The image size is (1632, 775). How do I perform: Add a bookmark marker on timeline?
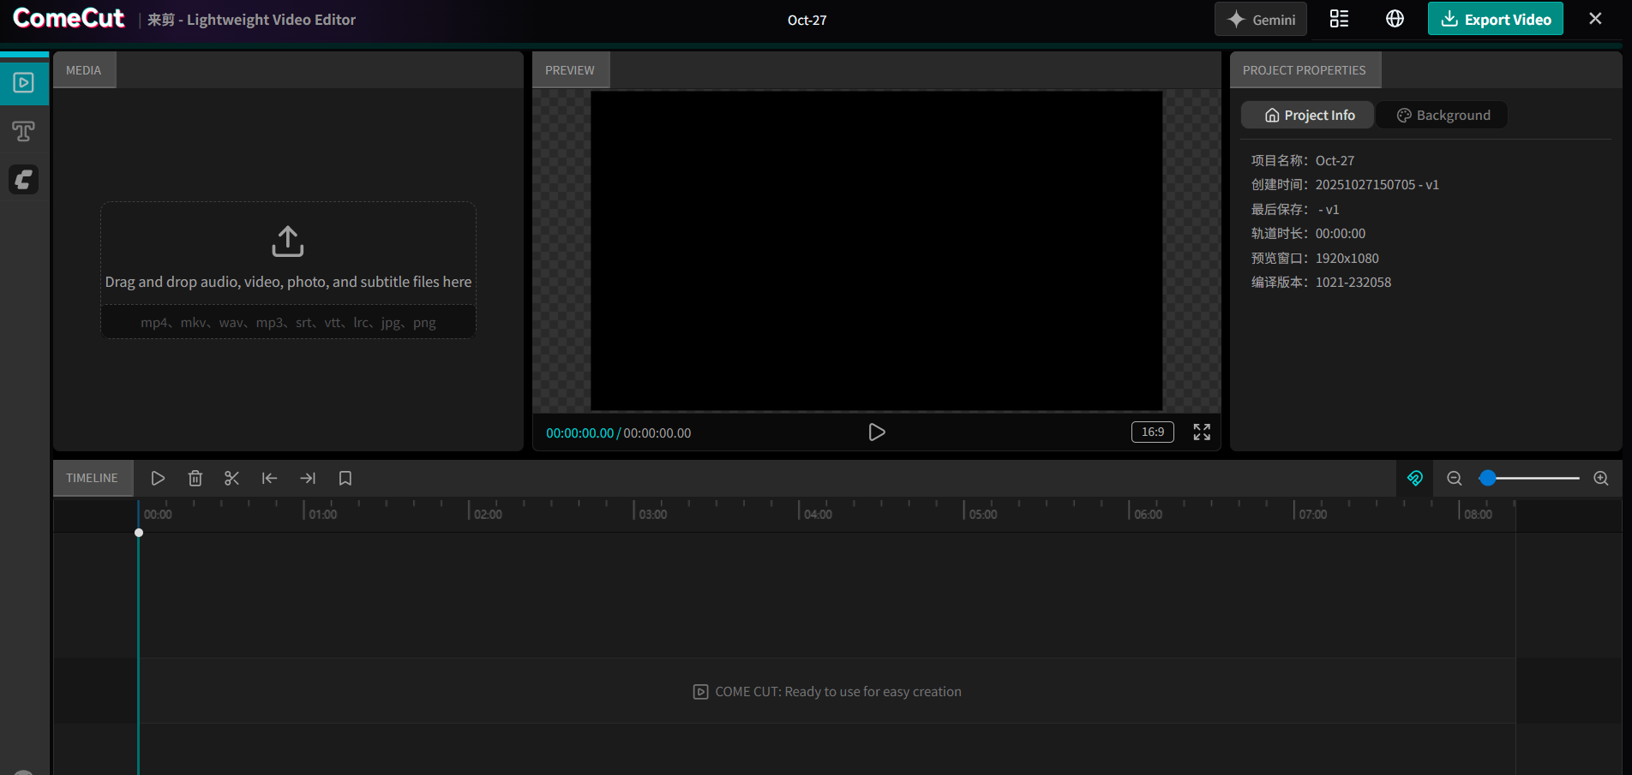[345, 479]
